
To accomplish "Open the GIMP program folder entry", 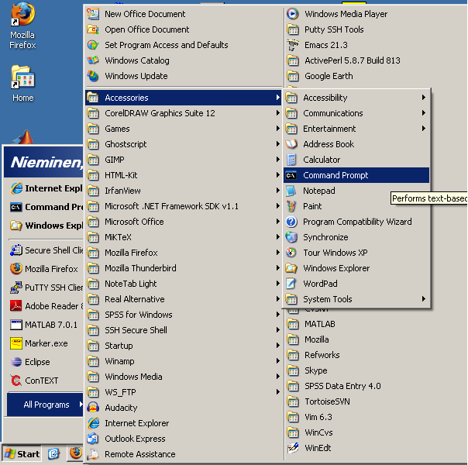I will click(184, 160).
